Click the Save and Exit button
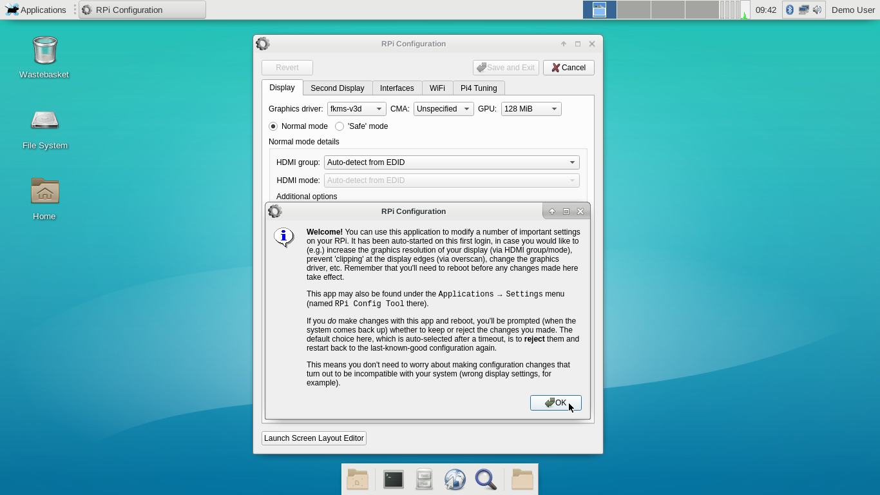 tap(506, 68)
